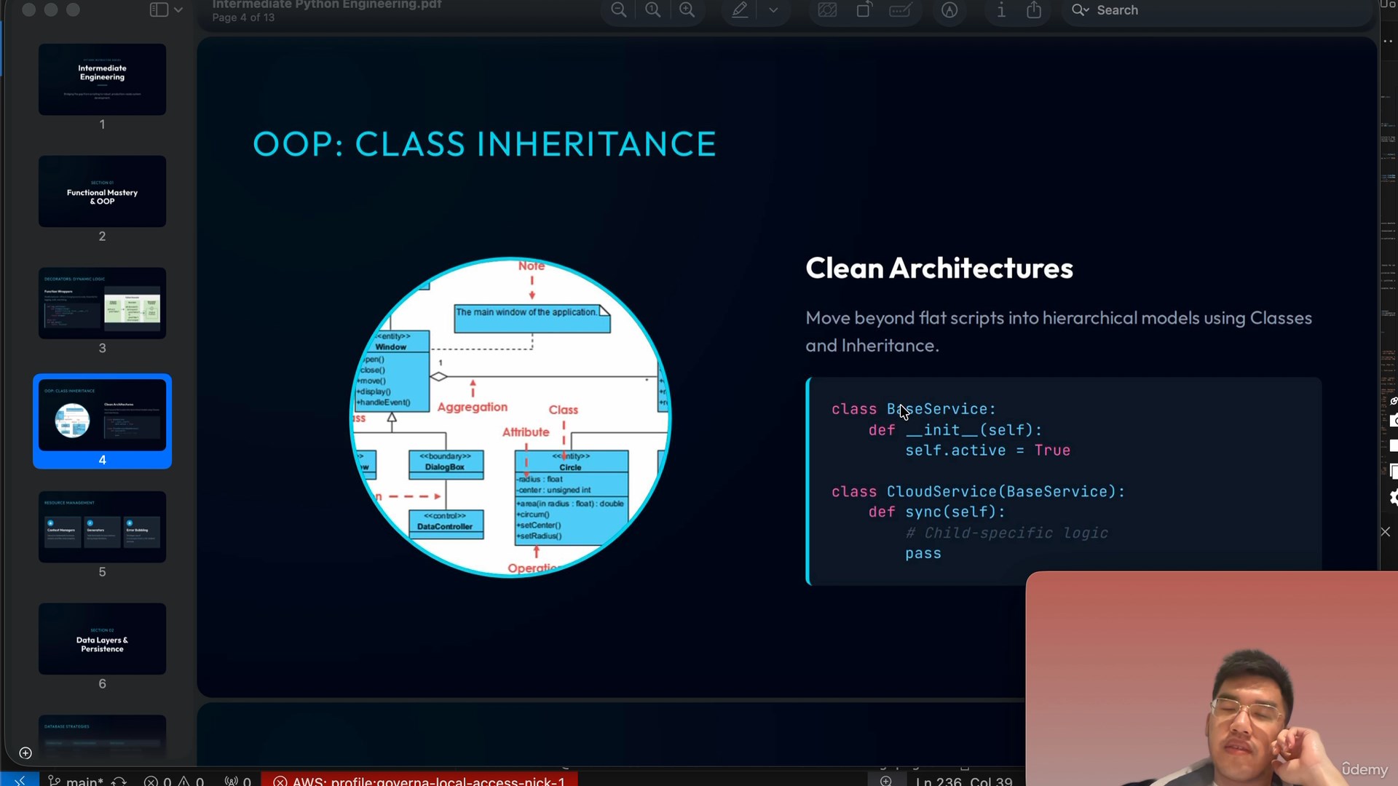1398x786 pixels.
Task: Click the 'Intermediate Python Engineering.pdf' window title
Action: [327, 4]
